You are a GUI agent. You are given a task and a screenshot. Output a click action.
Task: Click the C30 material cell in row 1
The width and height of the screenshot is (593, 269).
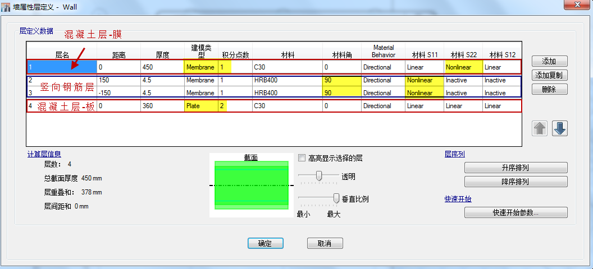coord(287,67)
